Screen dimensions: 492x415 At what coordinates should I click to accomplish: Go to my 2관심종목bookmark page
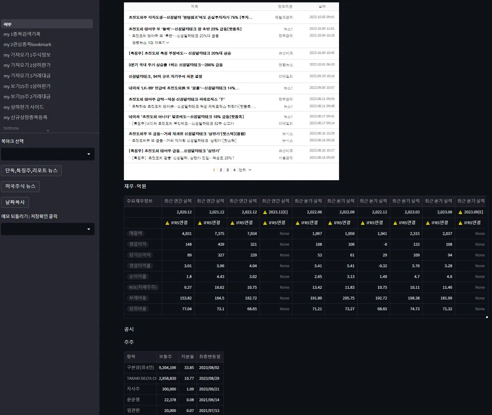point(27,44)
